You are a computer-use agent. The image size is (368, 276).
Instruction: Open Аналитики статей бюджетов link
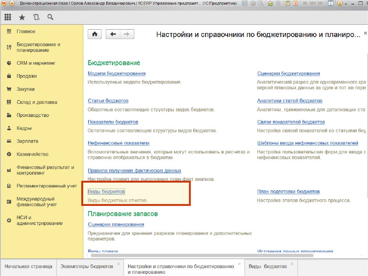pyautogui.click(x=290, y=101)
